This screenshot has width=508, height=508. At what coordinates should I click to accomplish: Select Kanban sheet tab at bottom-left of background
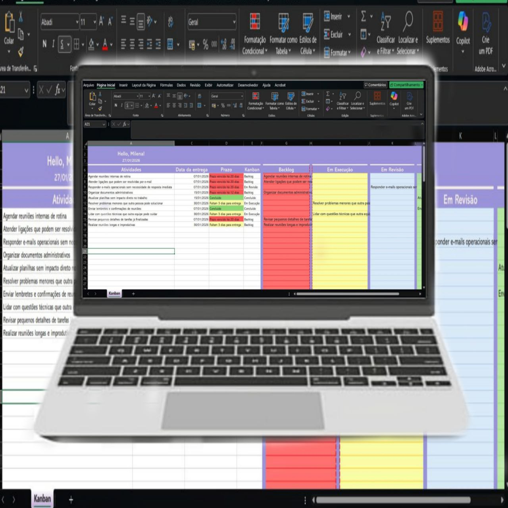point(42,498)
